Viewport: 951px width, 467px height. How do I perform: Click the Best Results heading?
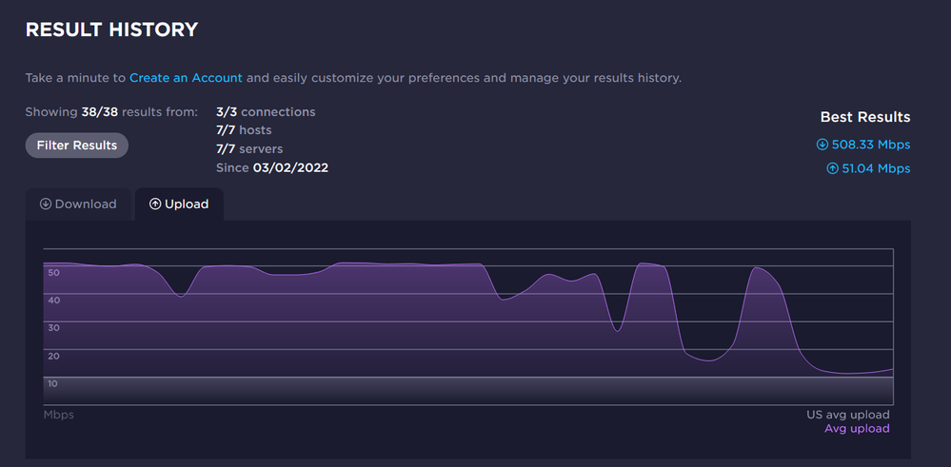[865, 118]
